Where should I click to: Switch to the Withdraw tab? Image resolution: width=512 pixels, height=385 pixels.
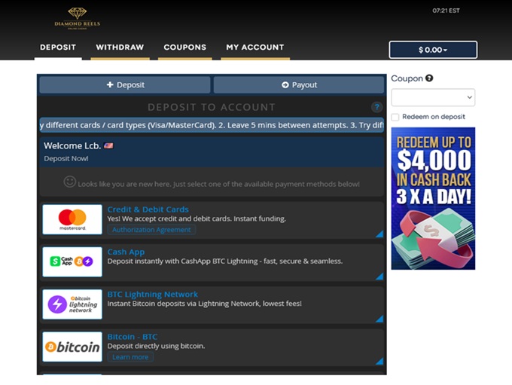tap(120, 47)
